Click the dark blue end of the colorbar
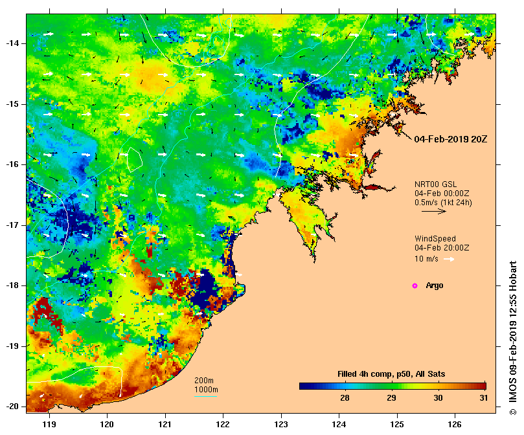Viewport: 524px width, 435px height. tap(304, 386)
